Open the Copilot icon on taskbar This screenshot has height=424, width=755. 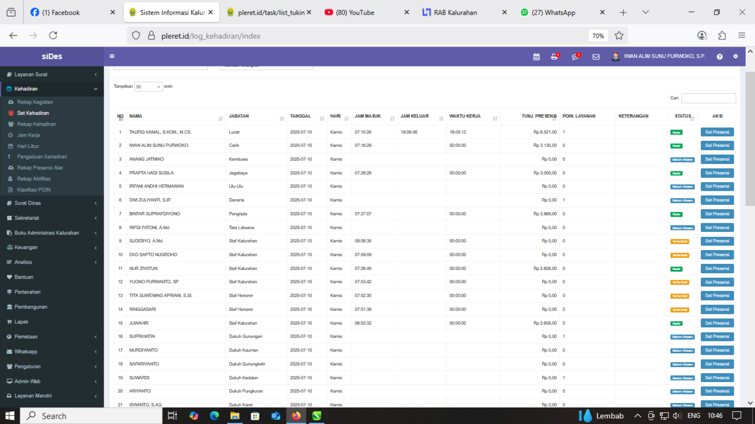pos(194,416)
